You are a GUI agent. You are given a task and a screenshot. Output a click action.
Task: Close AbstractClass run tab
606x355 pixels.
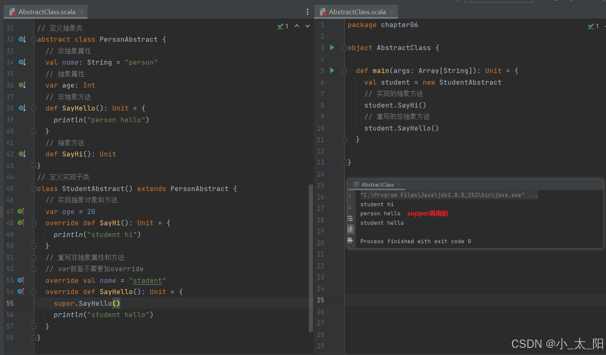[x=399, y=184]
